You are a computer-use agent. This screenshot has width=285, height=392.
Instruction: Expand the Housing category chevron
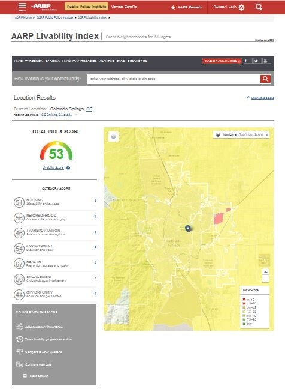pos(95,201)
